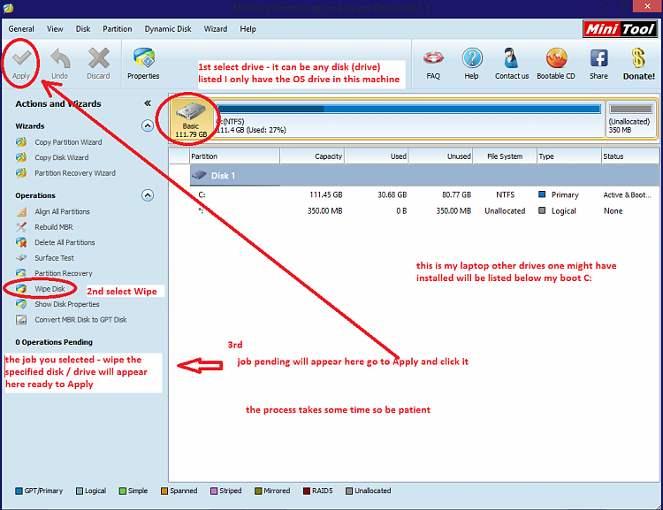
Task: Choose Convert MBR Disk to GPT Disk
Action: coord(80,320)
